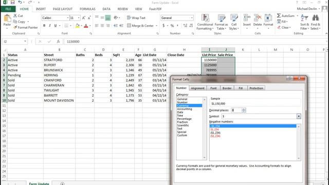Toggle underline formatting
Screen dimensions: 329x185
[x=56, y=26]
